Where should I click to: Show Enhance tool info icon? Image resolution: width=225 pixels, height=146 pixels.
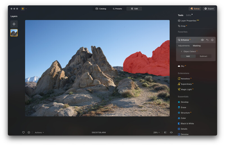(212, 40)
